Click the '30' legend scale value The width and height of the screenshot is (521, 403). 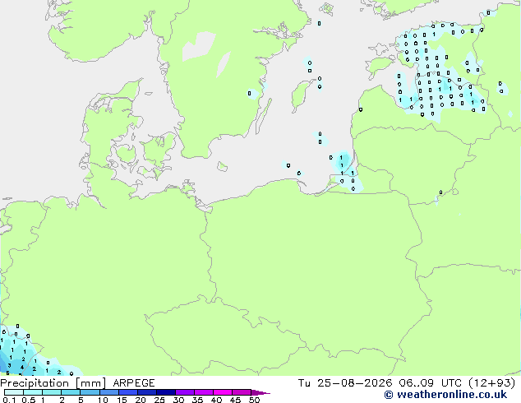pyautogui.click(x=178, y=400)
